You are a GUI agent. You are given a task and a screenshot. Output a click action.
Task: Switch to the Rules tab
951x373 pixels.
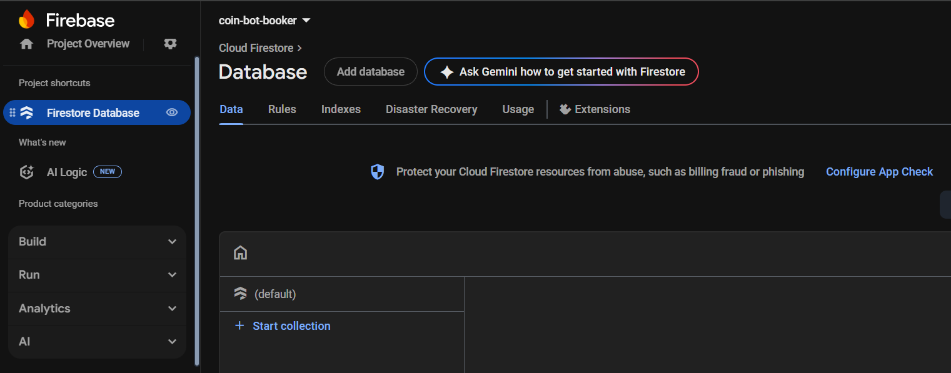(282, 109)
